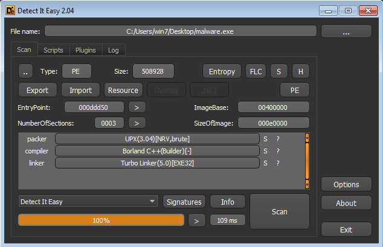Close the Detect It Easy window
This screenshot has width=383, height=247.
368,11
